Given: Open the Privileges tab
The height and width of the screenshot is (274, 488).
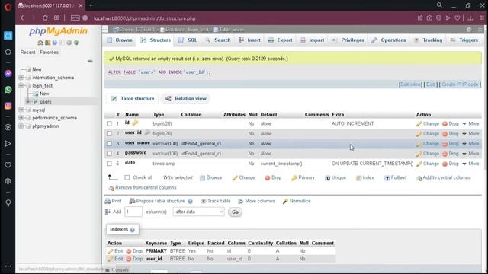Looking at the screenshot, I should [348, 40].
